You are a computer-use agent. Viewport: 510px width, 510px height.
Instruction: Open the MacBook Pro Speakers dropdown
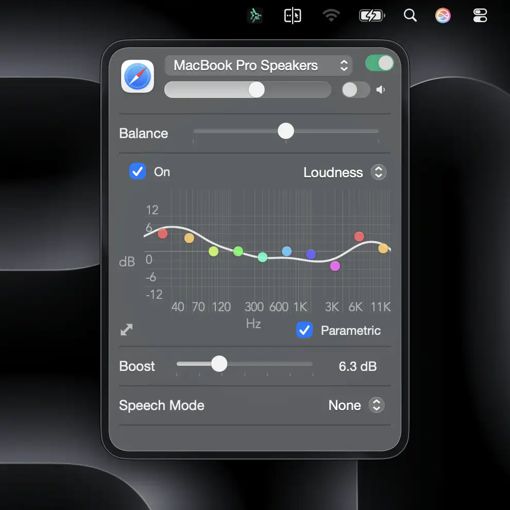coord(258,65)
